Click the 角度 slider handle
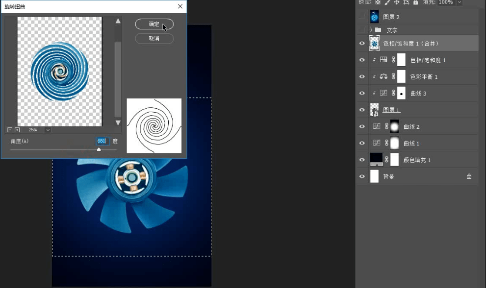 [x=99, y=149]
